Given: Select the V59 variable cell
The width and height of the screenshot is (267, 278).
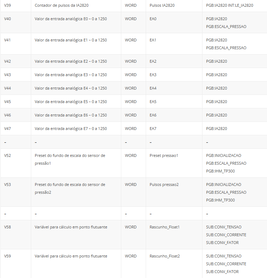Looking at the screenshot, I should pyautogui.click(x=7, y=256).
